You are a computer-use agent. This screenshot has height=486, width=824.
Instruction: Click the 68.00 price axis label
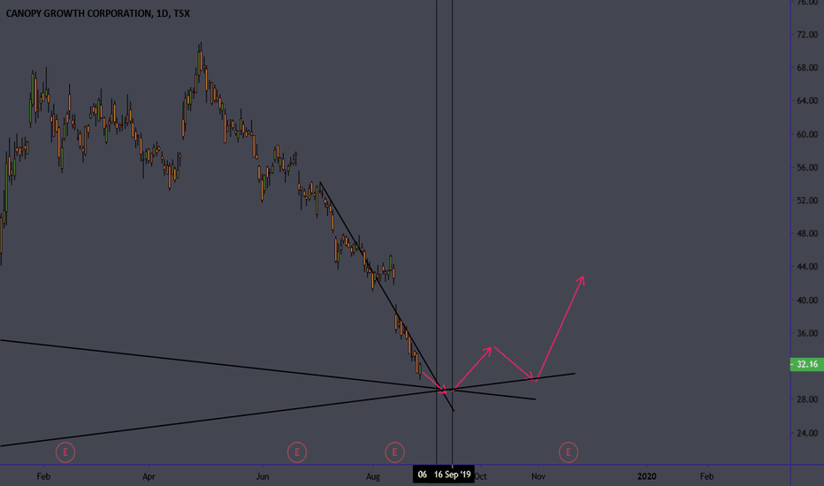tap(807, 67)
